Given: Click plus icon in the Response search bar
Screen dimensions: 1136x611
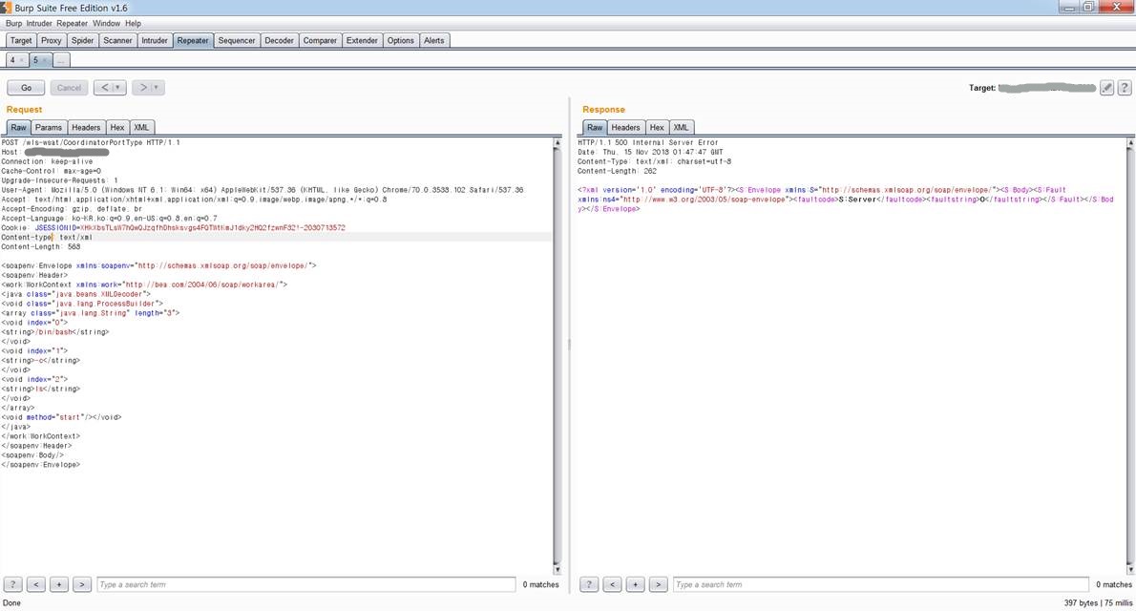Looking at the screenshot, I should point(635,583).
